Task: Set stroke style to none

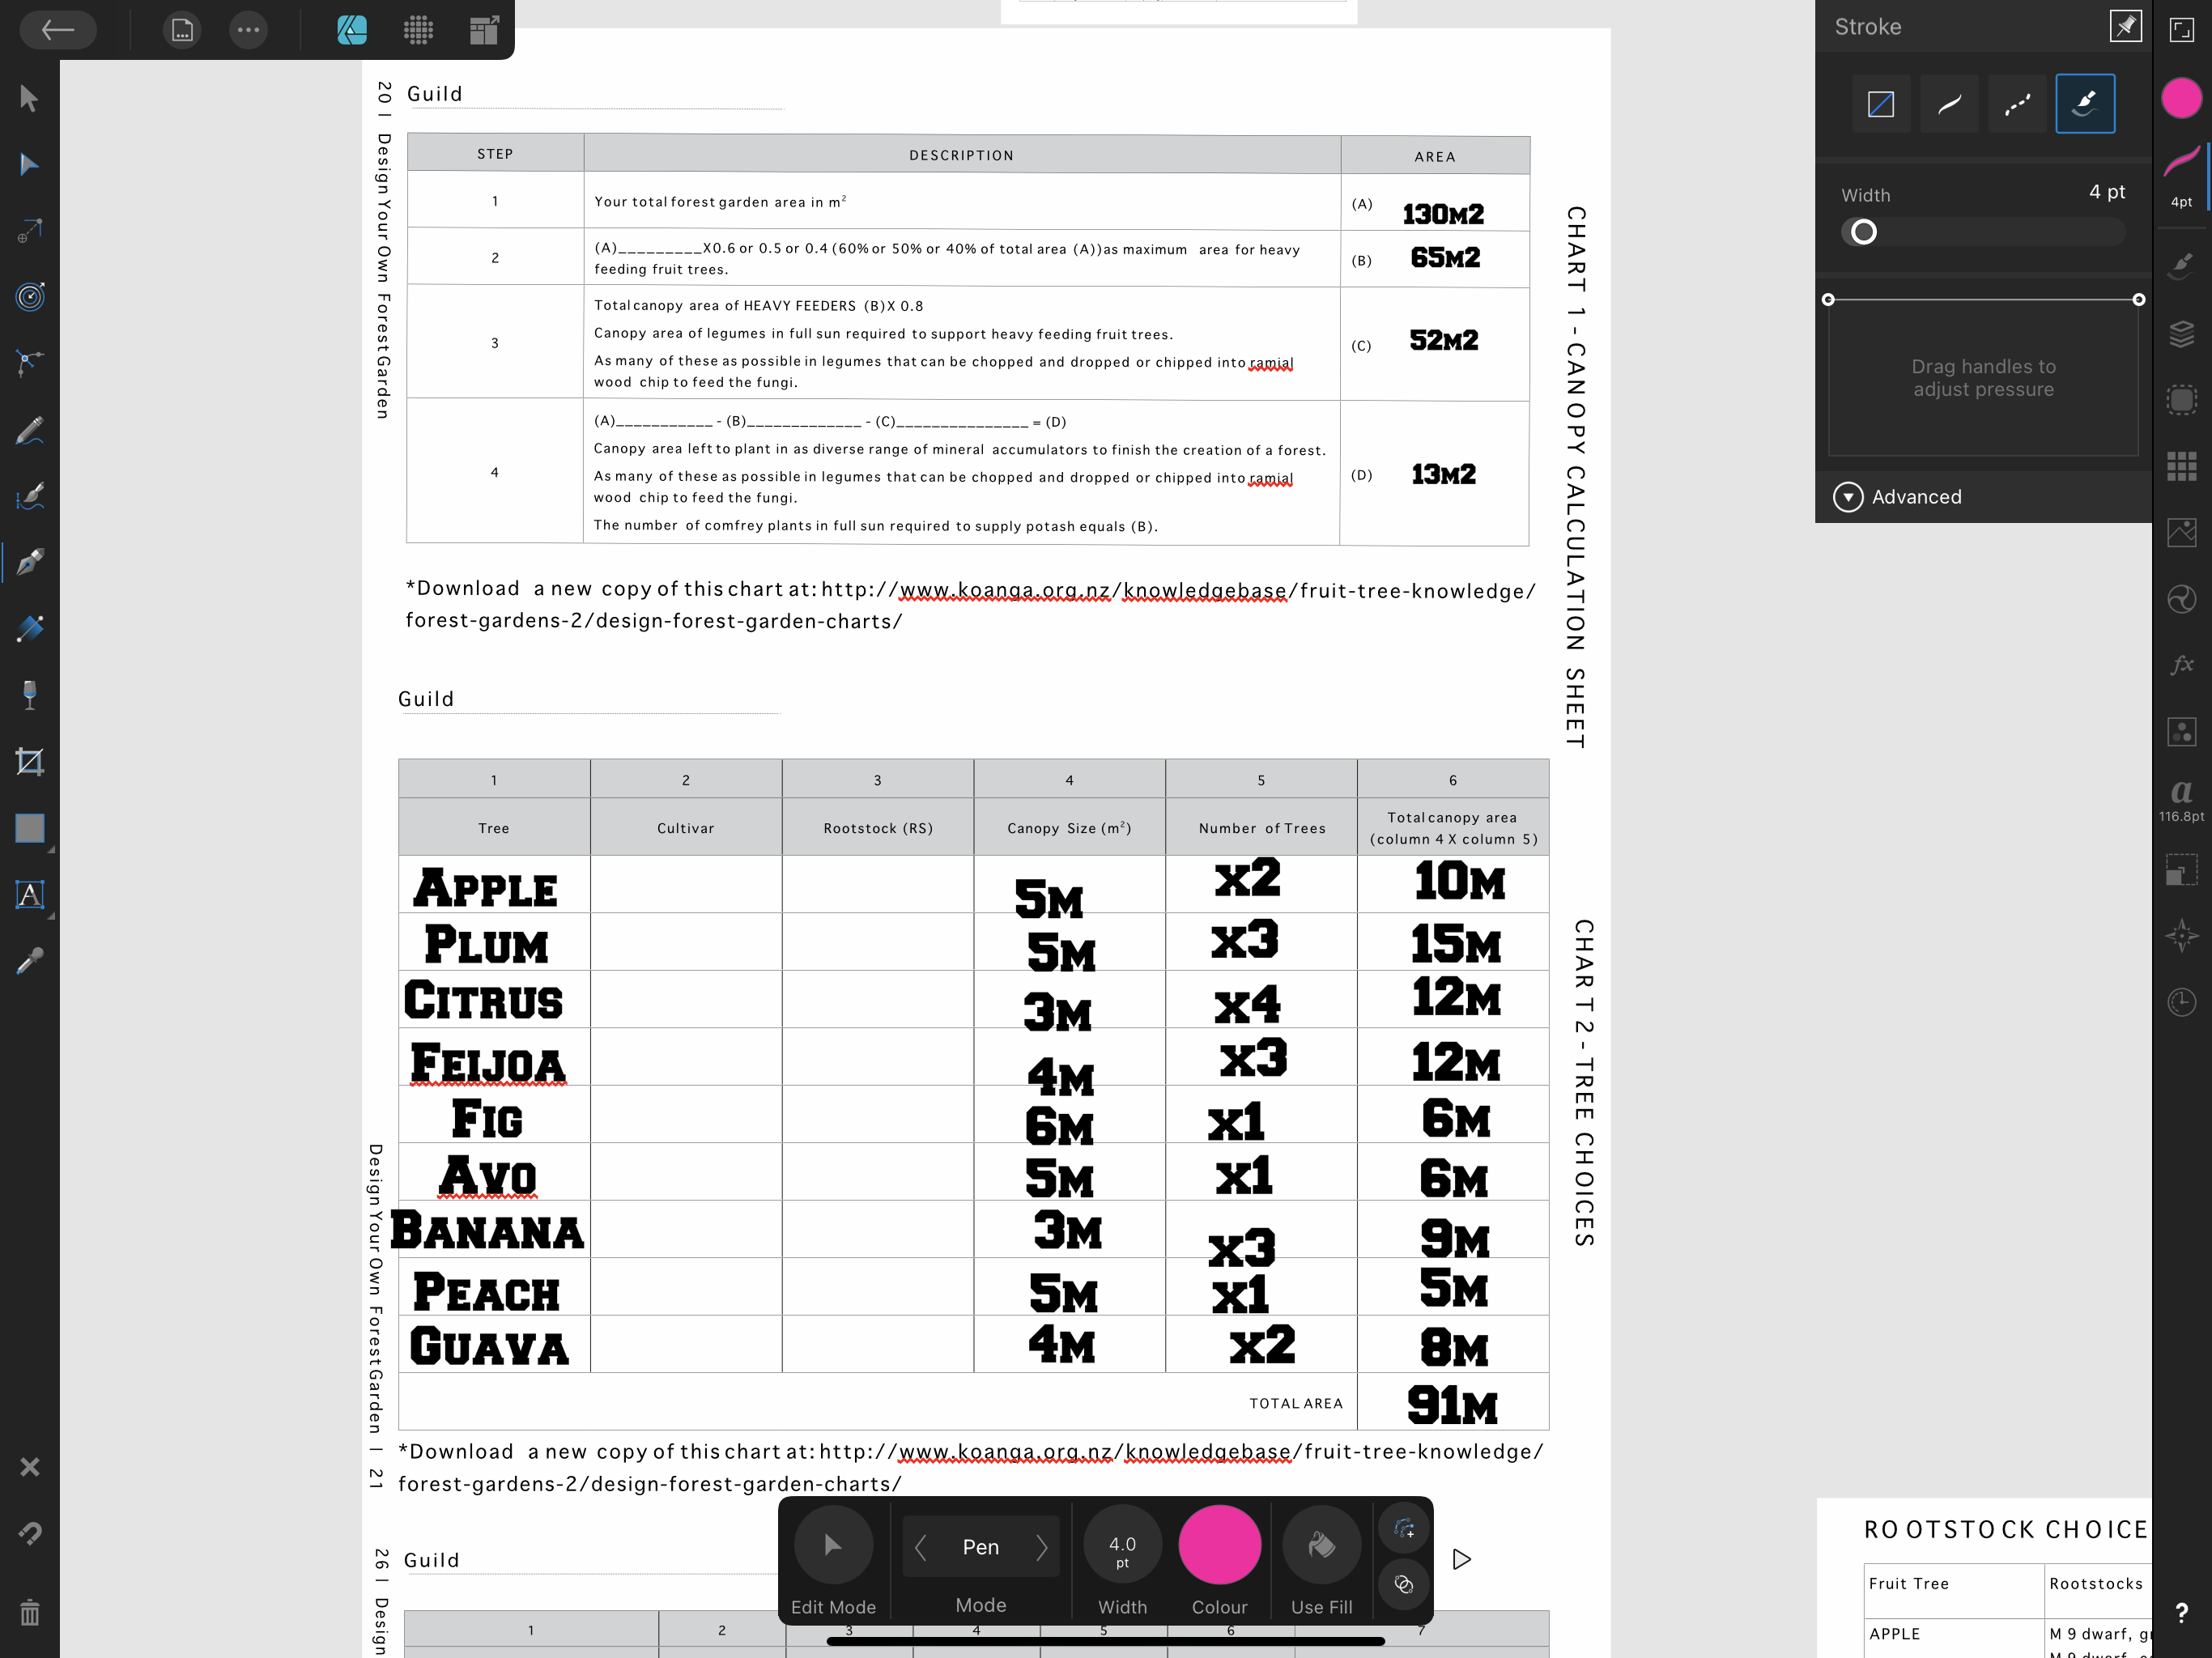Action: (1880, 104)
